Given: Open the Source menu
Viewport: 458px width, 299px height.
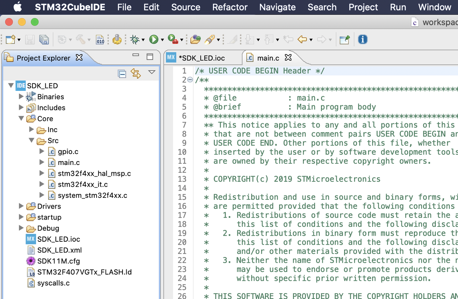Looking at the screenshot, I should [x=186, y=7].
